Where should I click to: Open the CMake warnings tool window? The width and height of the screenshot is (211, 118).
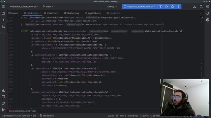point(3,90)
